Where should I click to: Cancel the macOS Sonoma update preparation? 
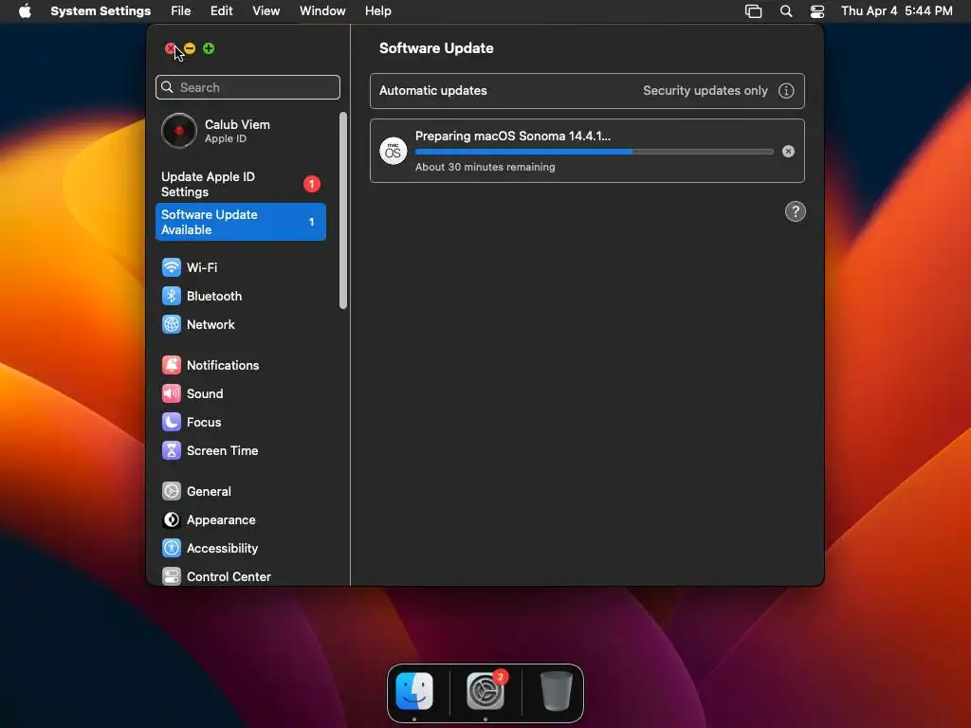(x=788, y=151)
